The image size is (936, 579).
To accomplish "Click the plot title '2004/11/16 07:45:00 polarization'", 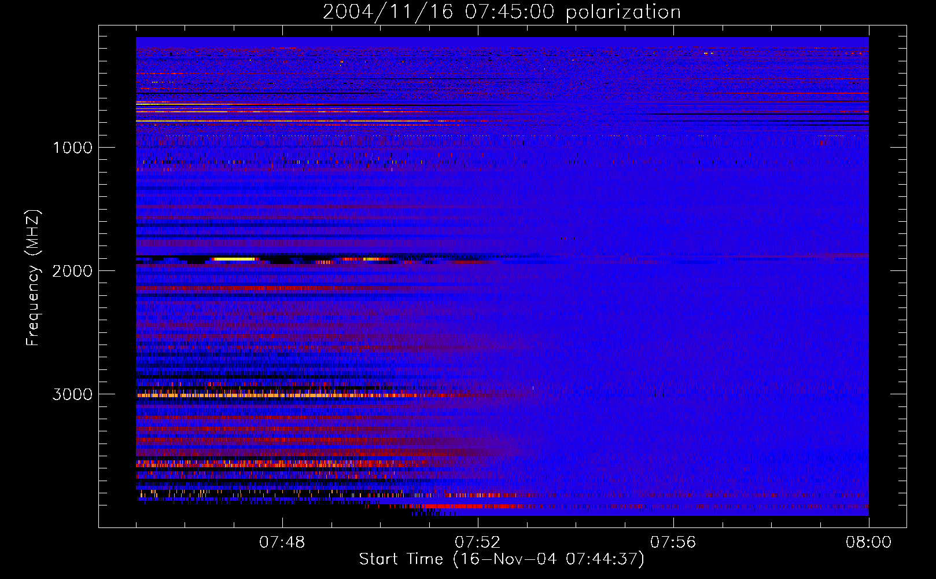I will [x=502, y=12].
